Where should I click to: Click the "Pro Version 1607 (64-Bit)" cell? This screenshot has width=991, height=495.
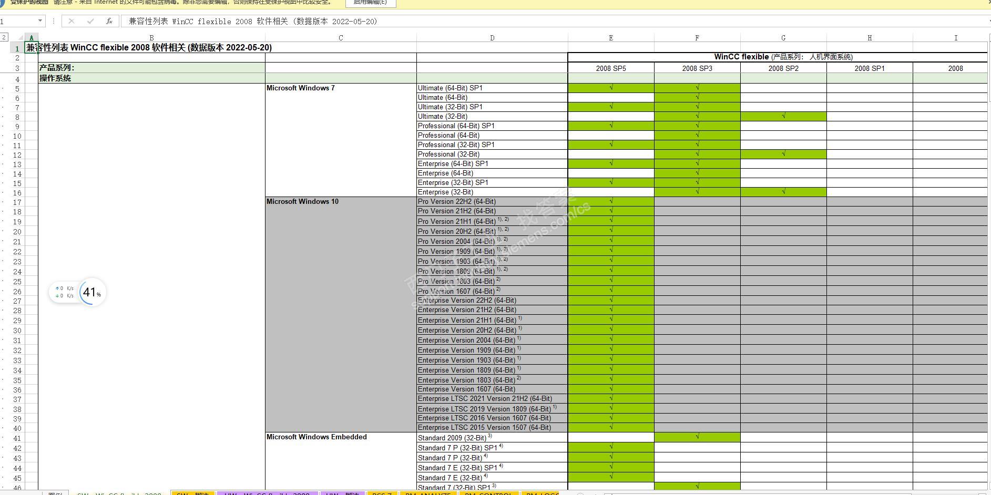pos(492,291)
